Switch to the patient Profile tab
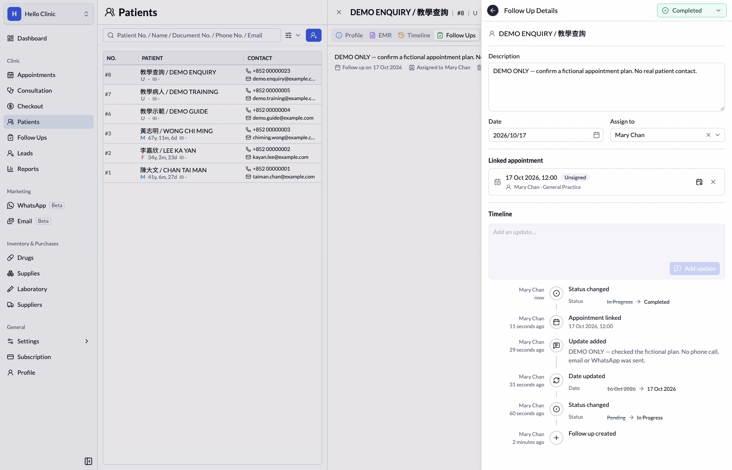The height and width of the screenshot is (470, 732). tap(349, 35)
